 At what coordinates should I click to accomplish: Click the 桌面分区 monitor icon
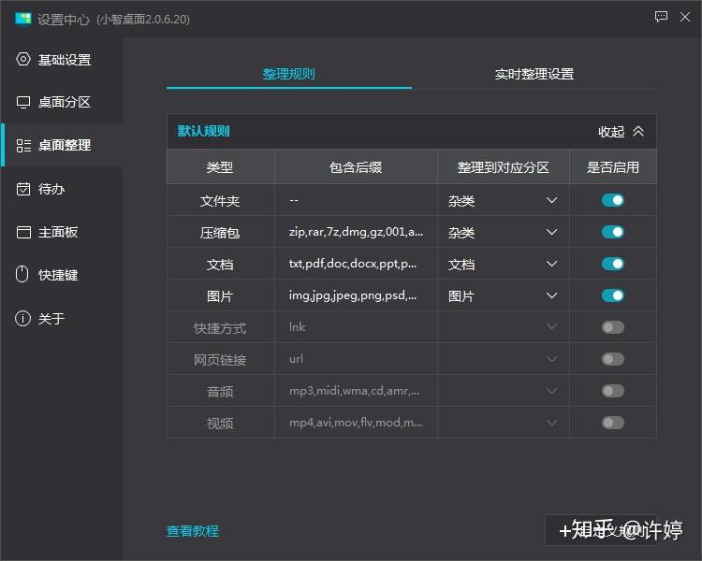click(23, 102)
